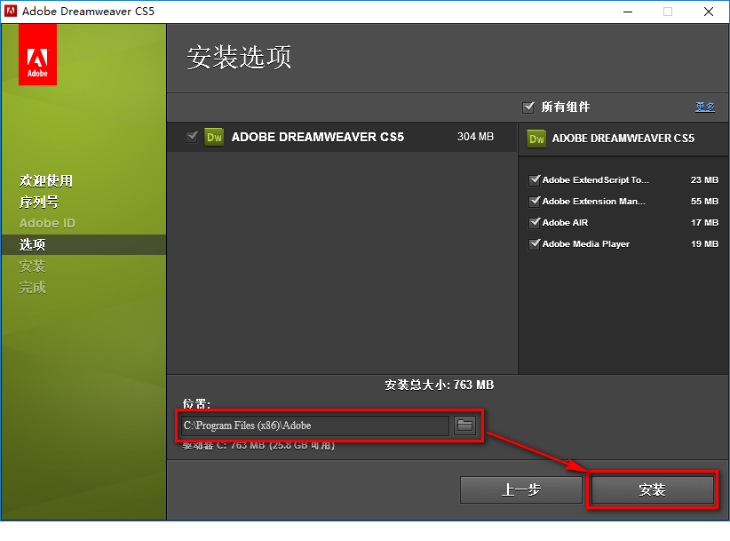
Task: Click the 上一步 button
Action: [x=520, y=489]
